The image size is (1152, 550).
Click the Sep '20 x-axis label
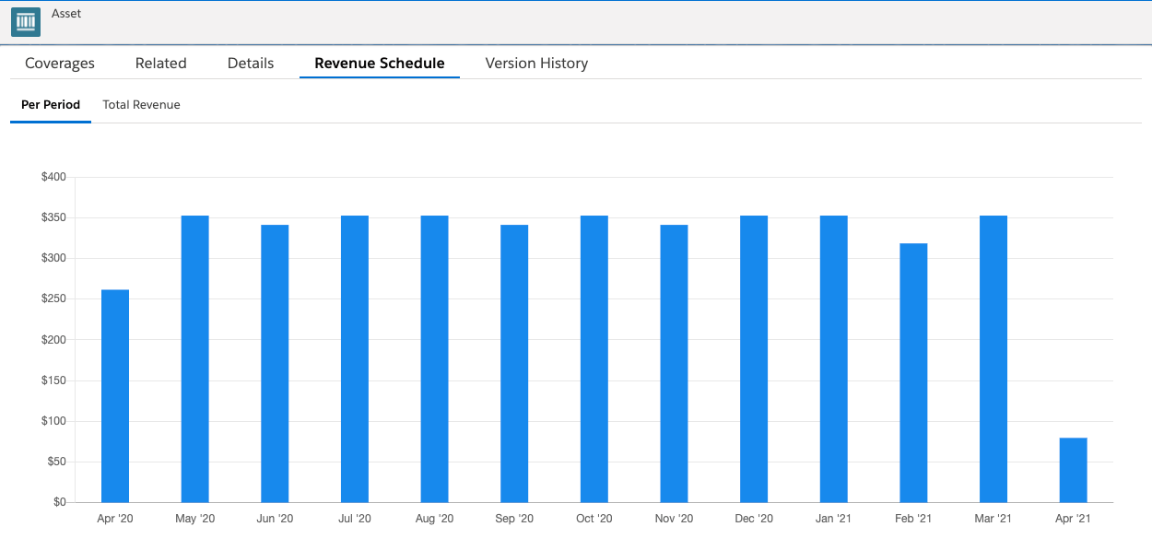514,519
